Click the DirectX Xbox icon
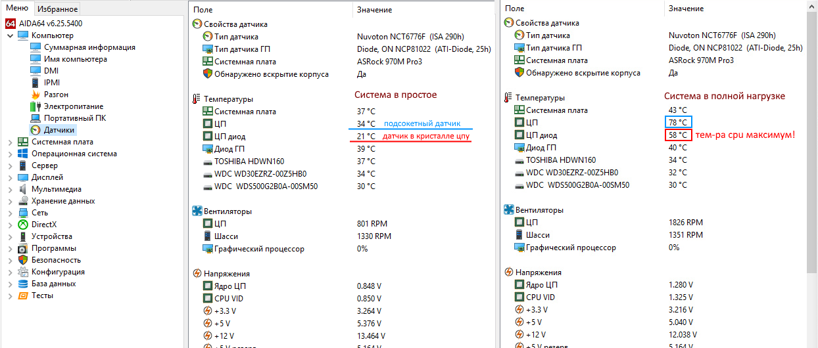Screen dimensions: 818x348 click(23, 225)
